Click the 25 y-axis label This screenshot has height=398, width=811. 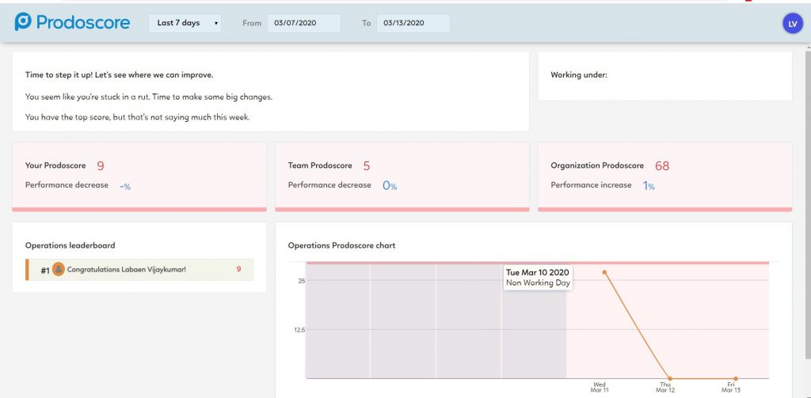click(302, 281)
